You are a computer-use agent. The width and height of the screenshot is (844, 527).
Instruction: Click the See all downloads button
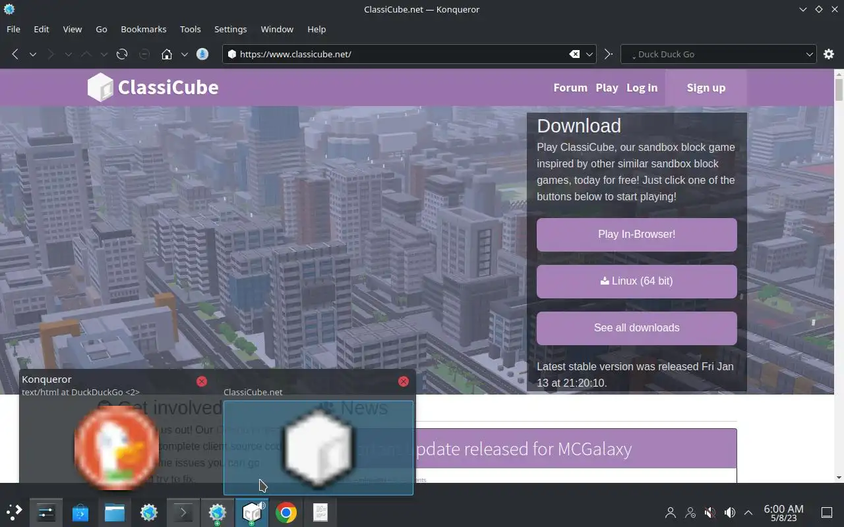636,328
